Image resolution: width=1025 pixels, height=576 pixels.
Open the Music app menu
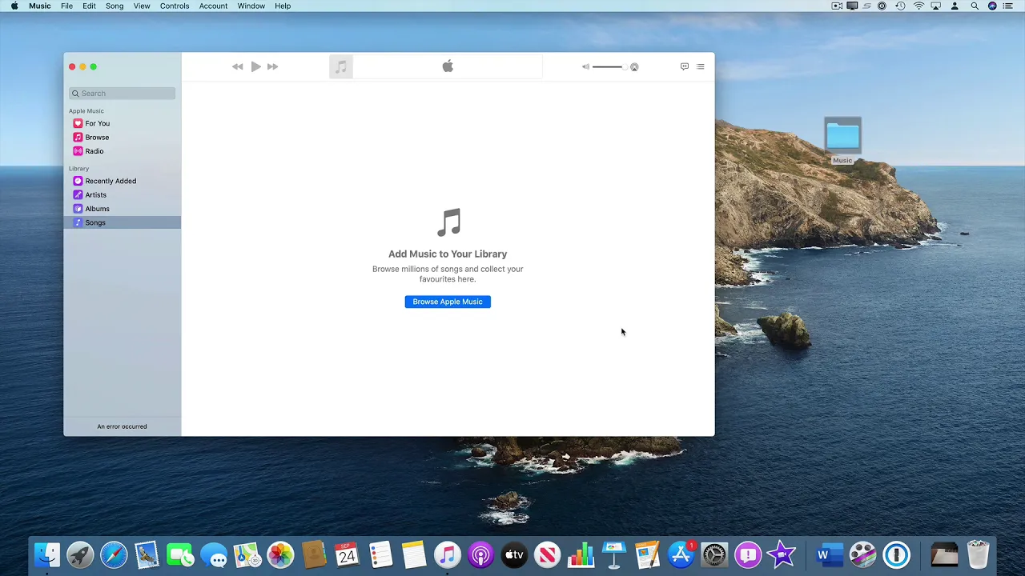tap(40, 6)
